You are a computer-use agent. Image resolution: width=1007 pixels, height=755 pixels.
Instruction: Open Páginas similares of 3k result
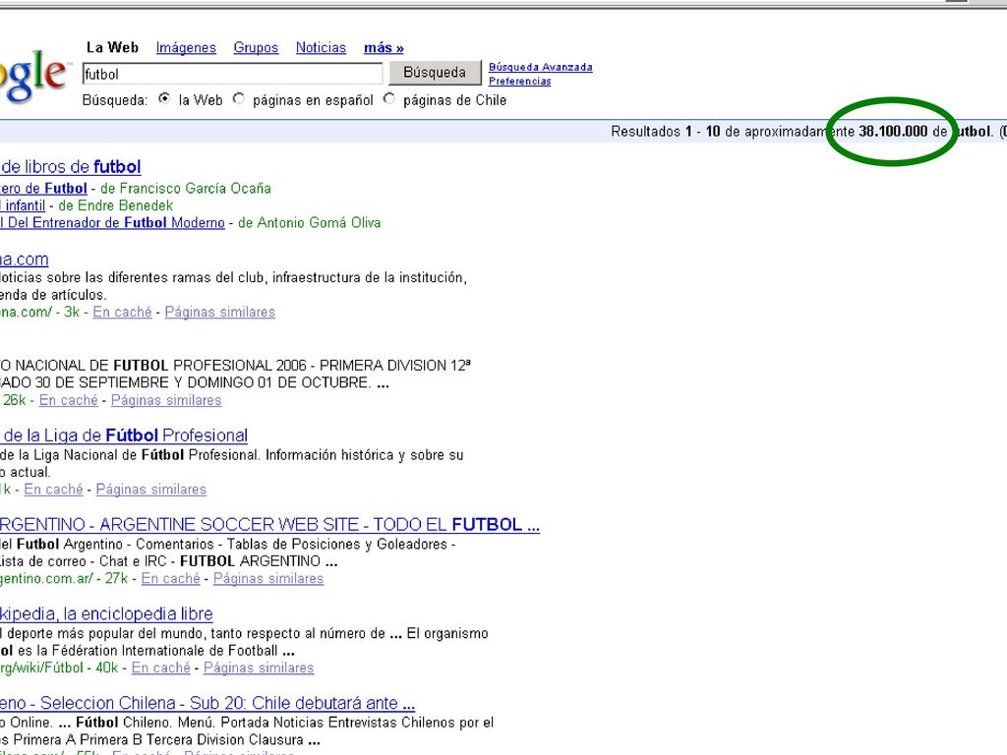pyautogui.click(x=219, y=312)
